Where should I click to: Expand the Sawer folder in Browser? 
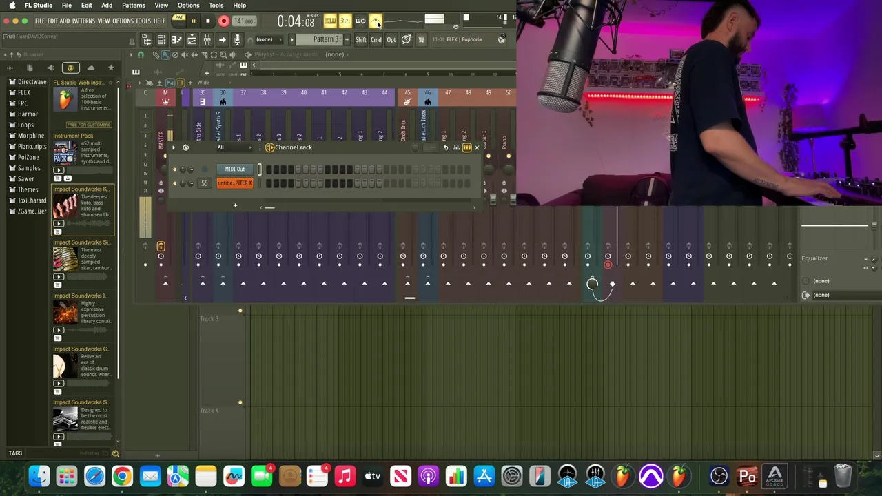(x=21, y=179)
